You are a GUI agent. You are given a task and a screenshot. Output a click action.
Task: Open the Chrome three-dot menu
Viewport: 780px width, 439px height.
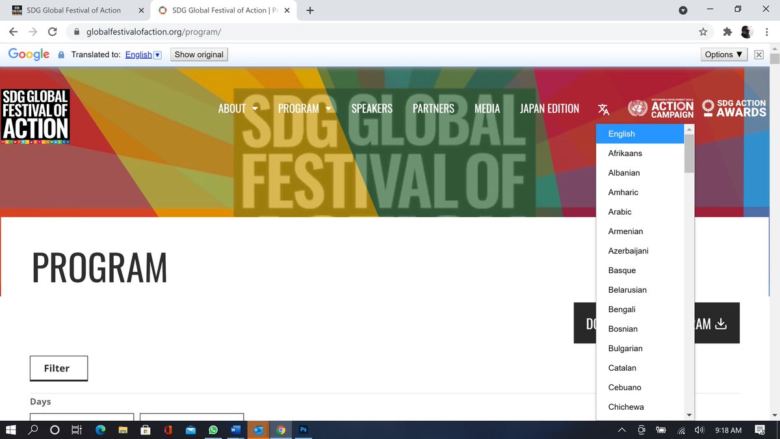click(766, 32)
